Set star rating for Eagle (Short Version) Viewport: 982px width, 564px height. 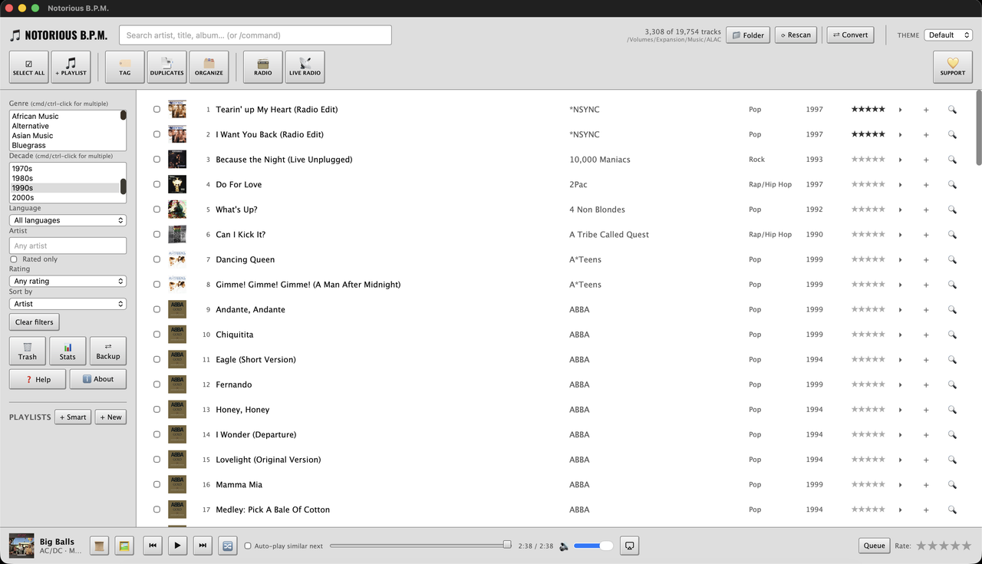(x=868, y=359)
